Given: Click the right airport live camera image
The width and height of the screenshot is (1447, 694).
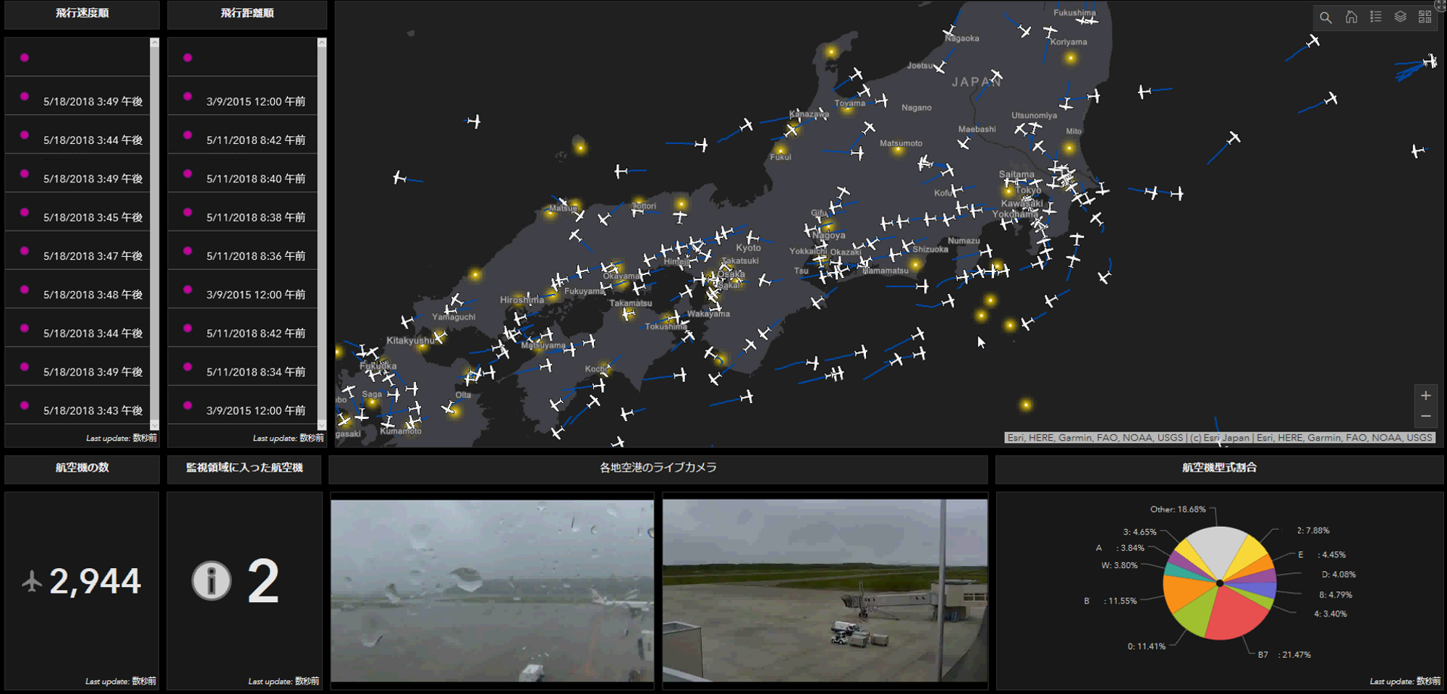Looking at the screenshot, I should pyautogui.click(x=825, y=590).
